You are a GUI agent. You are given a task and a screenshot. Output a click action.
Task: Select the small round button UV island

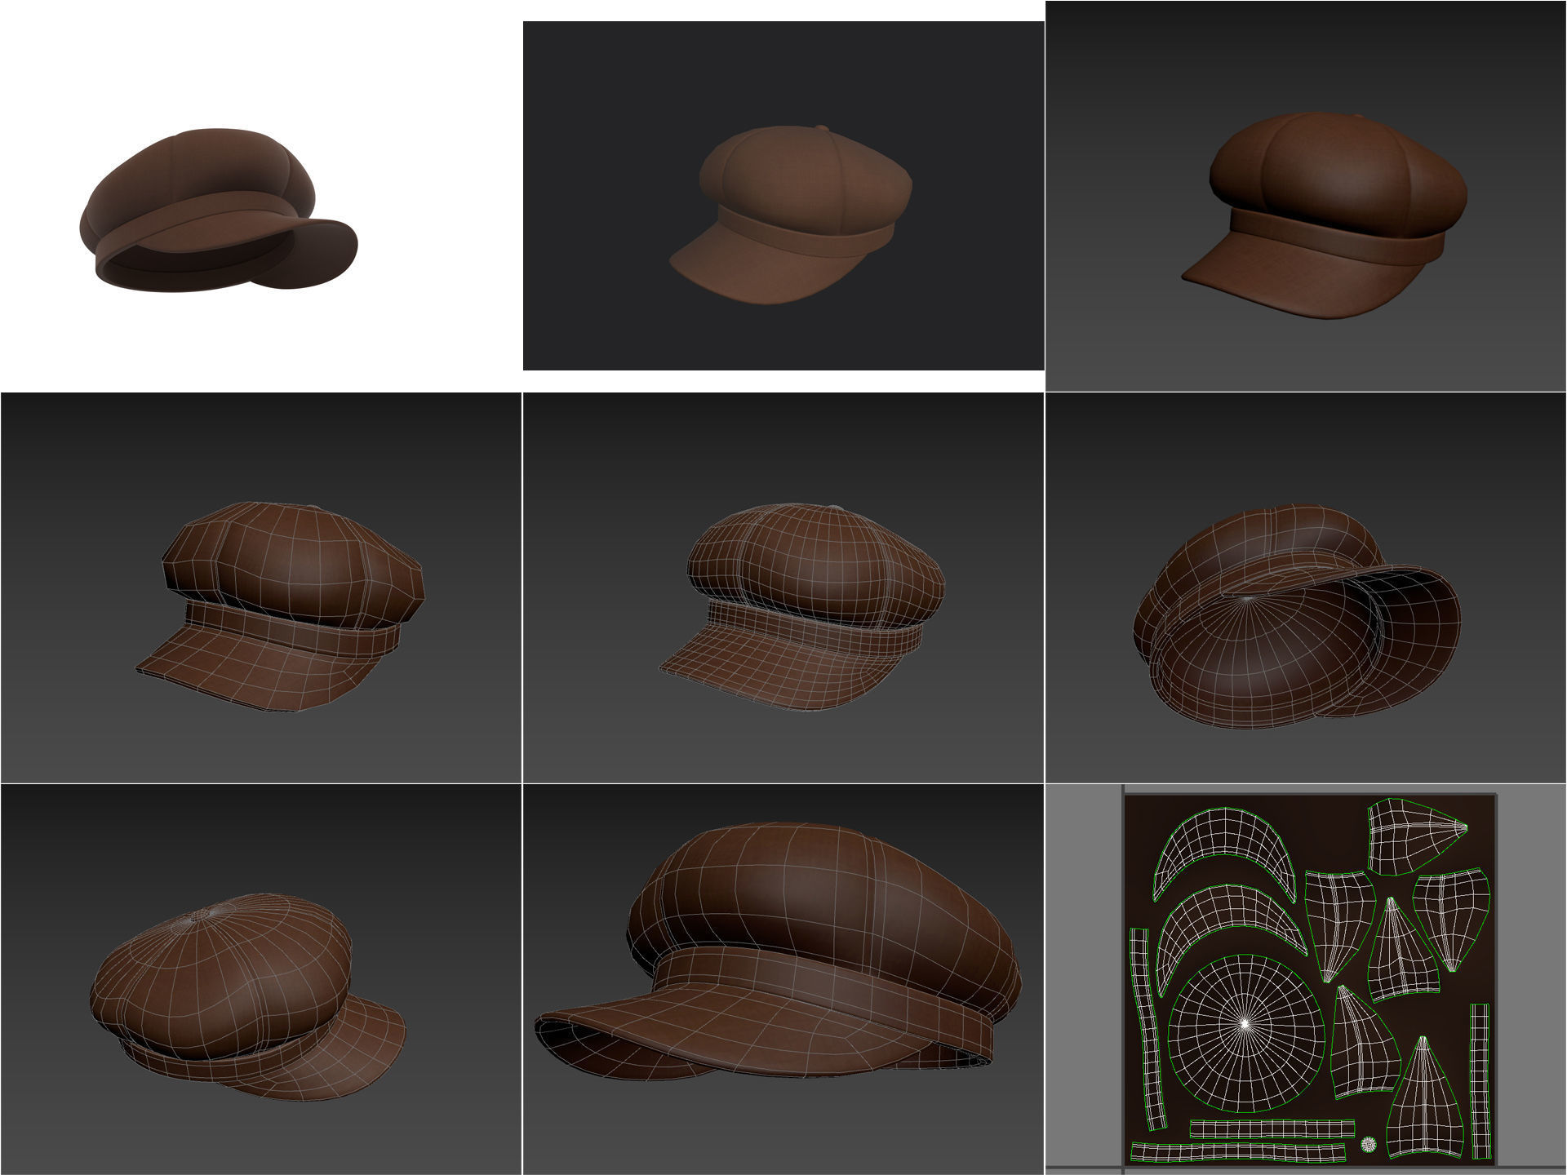click(x=1369, y=1145)
